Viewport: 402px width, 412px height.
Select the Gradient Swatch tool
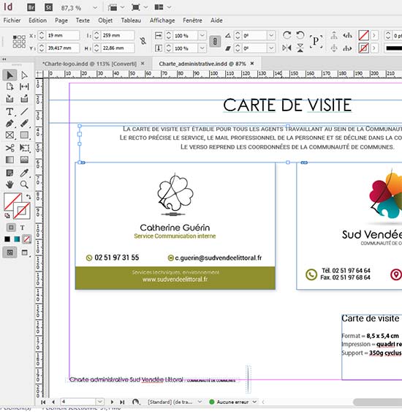pos(10,160)
